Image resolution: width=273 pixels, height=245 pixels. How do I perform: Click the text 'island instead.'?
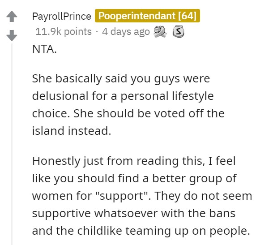click(72, 131)
